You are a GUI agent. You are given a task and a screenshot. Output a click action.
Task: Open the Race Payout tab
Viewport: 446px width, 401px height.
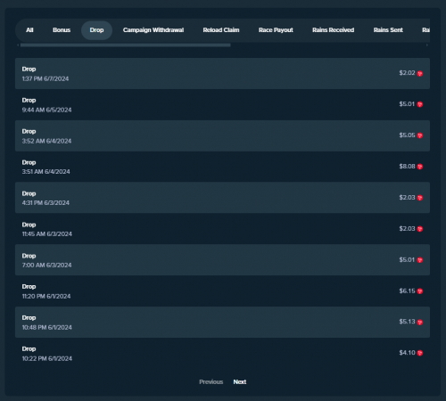coord(276,30)
